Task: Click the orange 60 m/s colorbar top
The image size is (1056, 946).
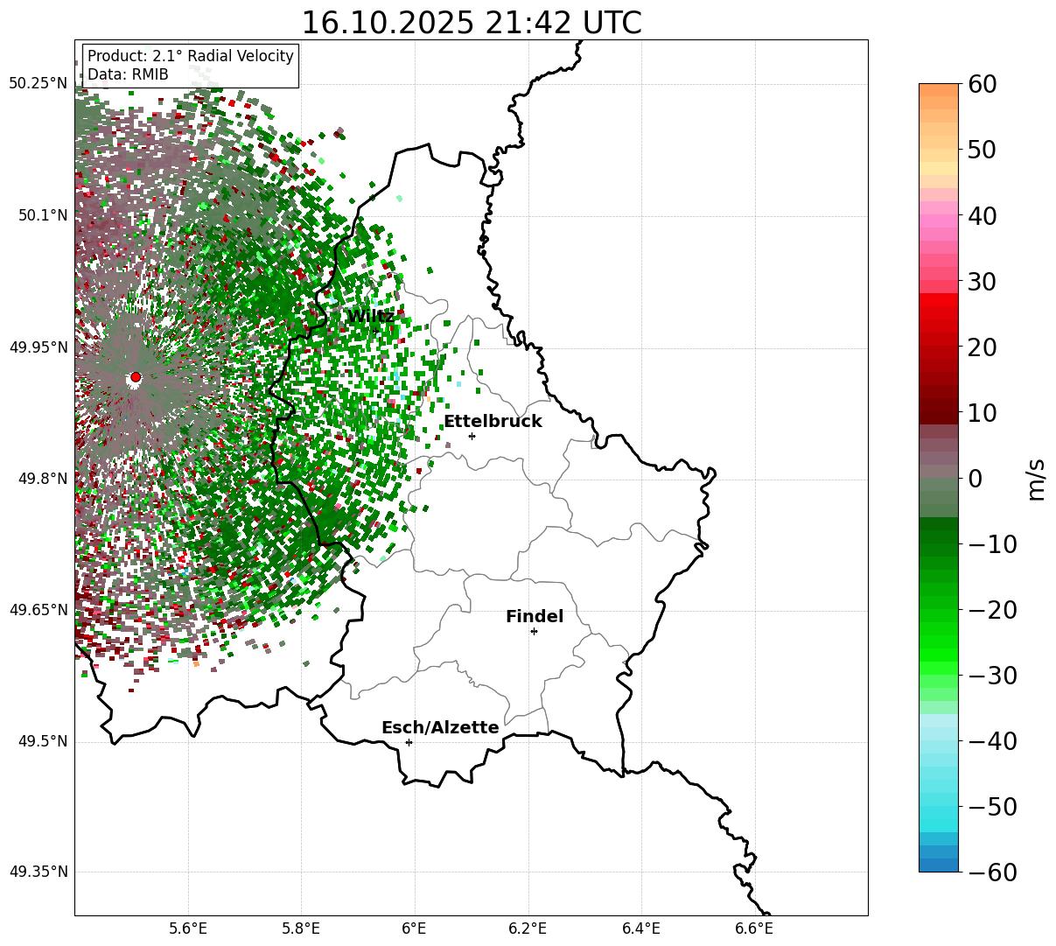Action: tap(939, 90)
